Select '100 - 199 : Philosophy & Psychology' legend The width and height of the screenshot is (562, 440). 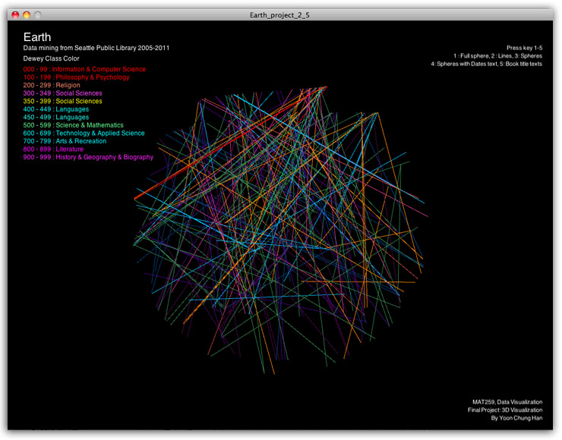[x=77, y=77]
